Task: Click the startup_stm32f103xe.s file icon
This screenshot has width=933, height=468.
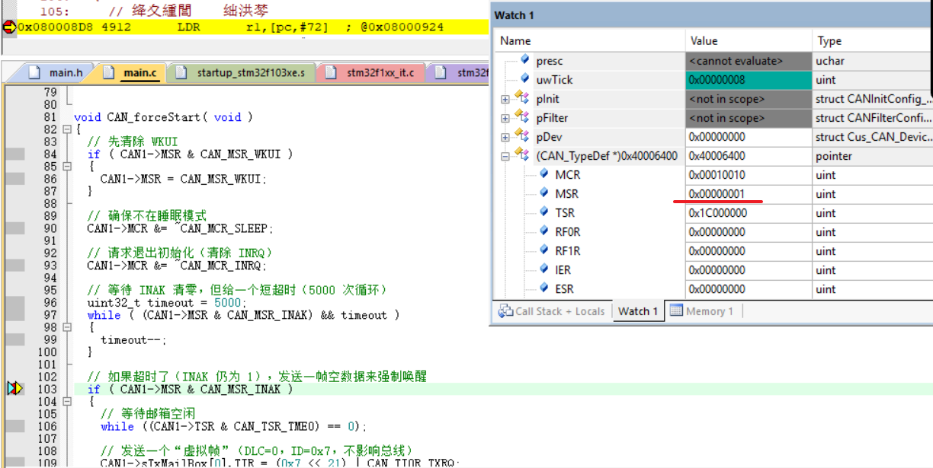Action: point(181,73)
